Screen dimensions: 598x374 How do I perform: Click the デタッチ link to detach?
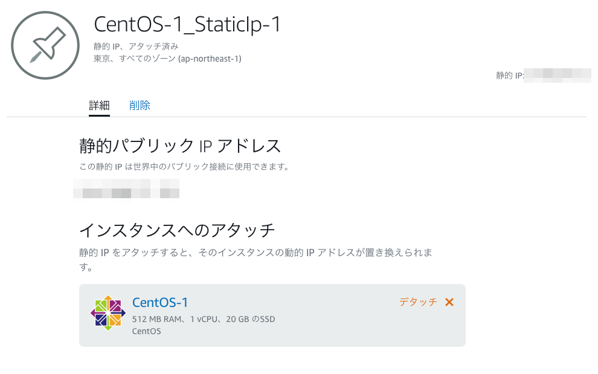click(x=418, y=302)
